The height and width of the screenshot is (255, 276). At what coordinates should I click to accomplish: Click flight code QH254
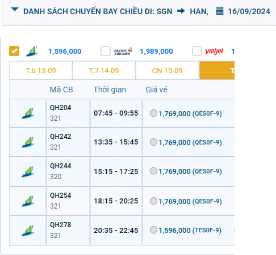[61, 195]
